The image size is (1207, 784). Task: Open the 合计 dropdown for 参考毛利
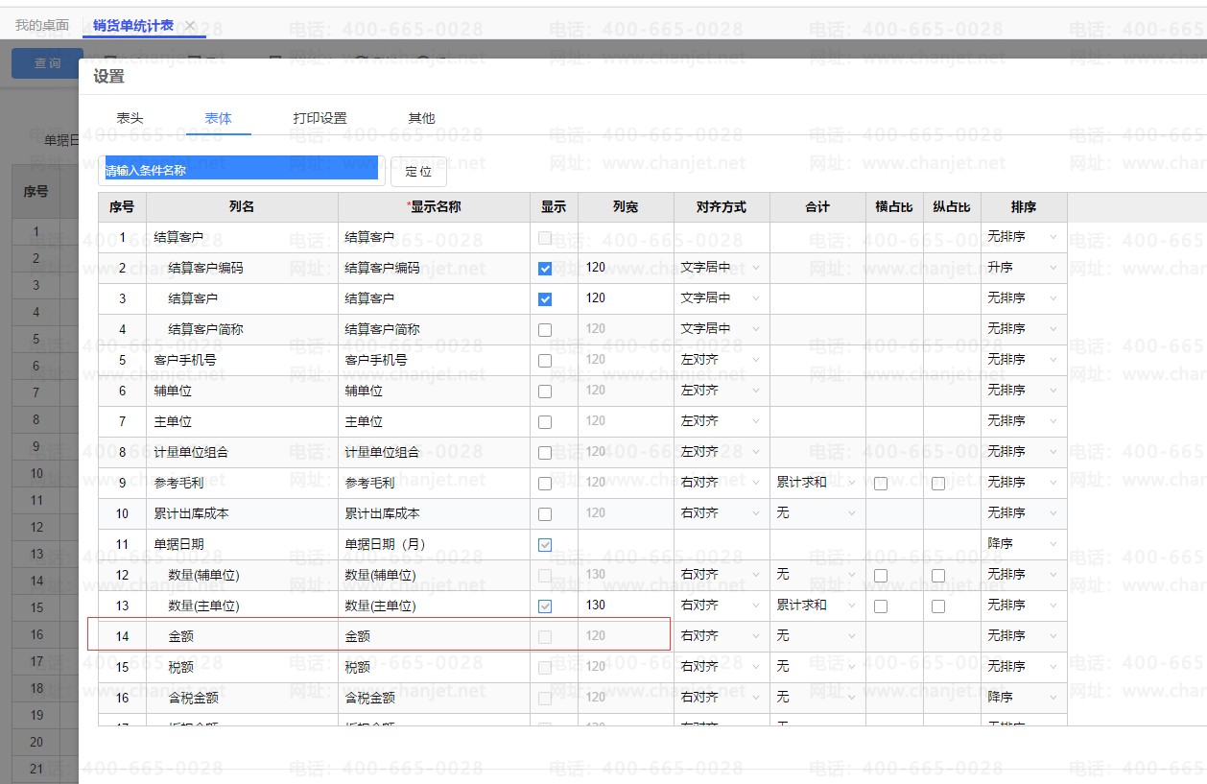pos(816,483)
